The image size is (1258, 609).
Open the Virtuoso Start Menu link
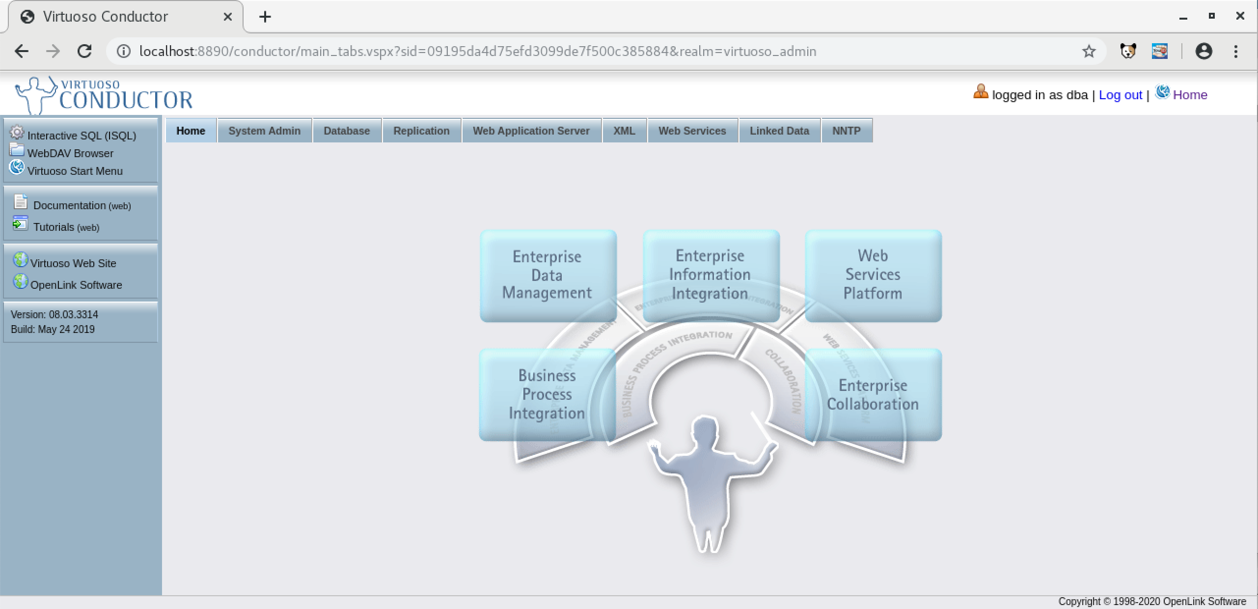(x=75, y=171)
